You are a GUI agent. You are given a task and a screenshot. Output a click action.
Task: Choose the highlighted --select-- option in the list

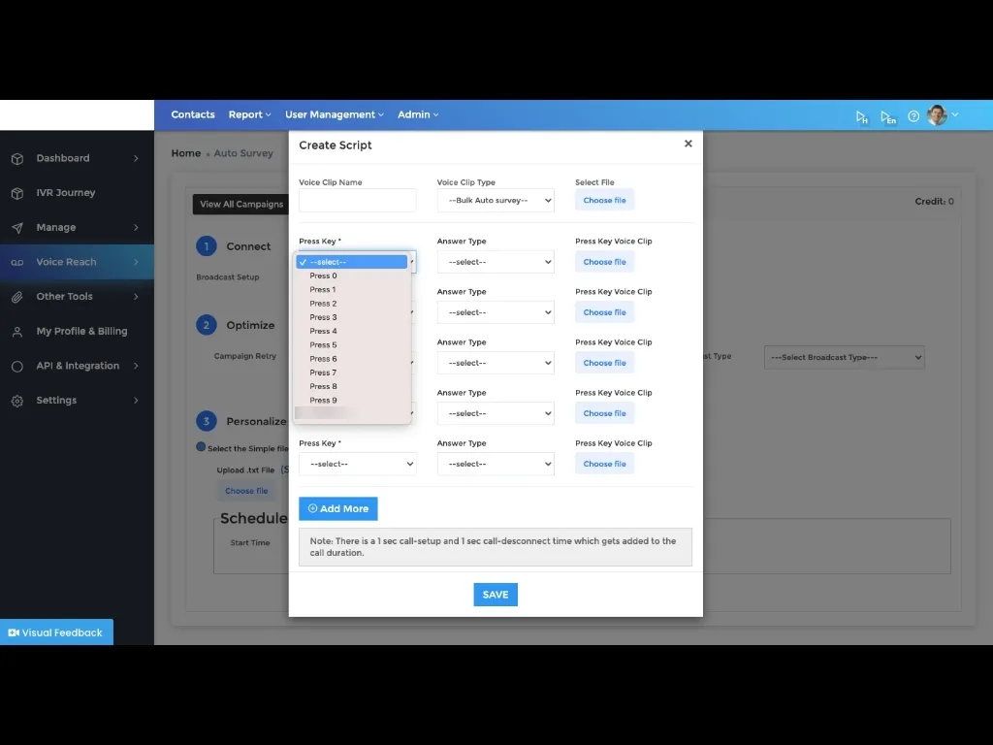[x=351, y=262]
